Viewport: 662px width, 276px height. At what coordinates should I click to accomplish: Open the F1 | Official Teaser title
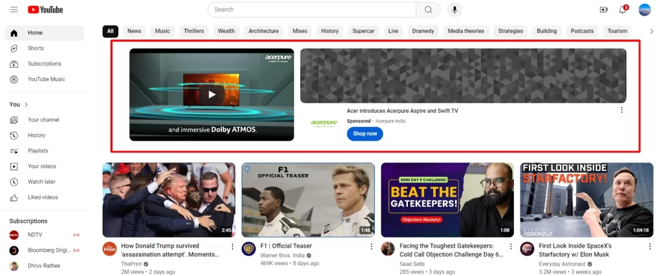pyautogui.click(x=286, y=246)
